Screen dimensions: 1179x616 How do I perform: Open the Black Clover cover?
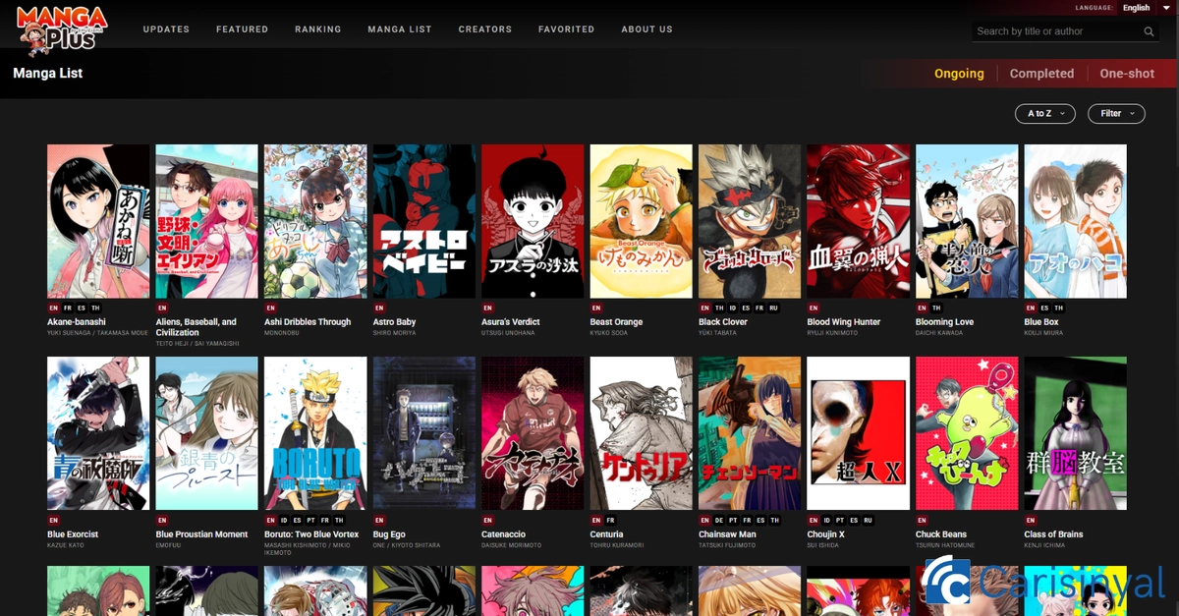pos(750,222)
